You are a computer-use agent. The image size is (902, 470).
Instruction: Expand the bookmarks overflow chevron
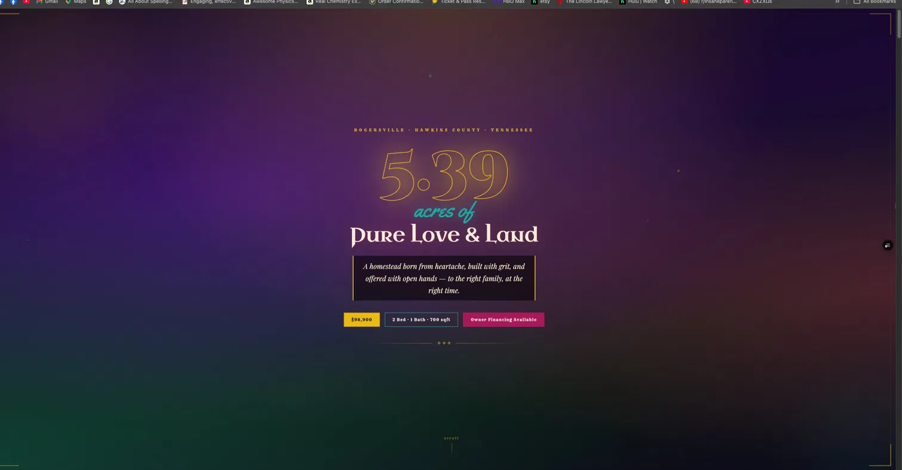(837, 2)
